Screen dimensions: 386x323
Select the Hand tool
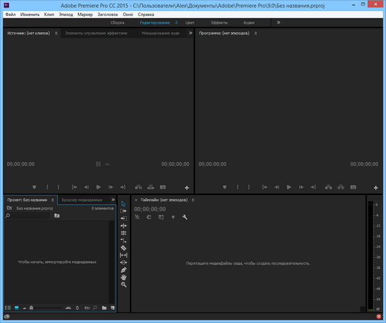[124, 277]
